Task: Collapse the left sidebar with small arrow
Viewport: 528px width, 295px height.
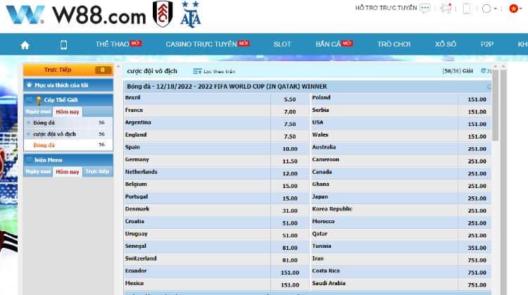Action: (118, 67)
